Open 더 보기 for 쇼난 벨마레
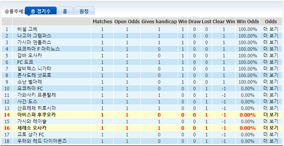Screen dimensions: 284x146 pyautogui.click(x=271, y=82)
